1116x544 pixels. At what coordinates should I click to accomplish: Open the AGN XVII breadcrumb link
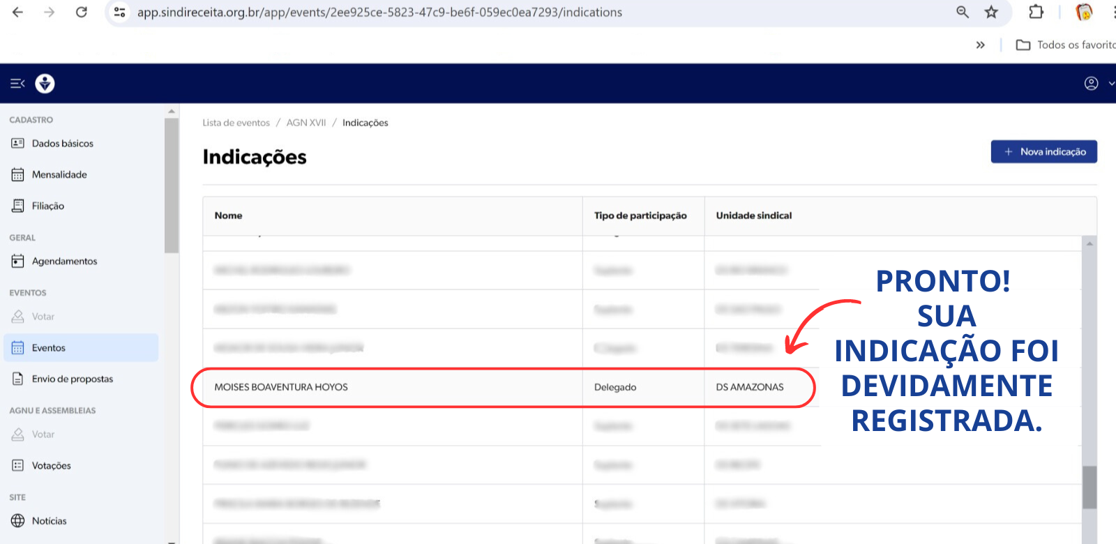(x=306, y=123)
